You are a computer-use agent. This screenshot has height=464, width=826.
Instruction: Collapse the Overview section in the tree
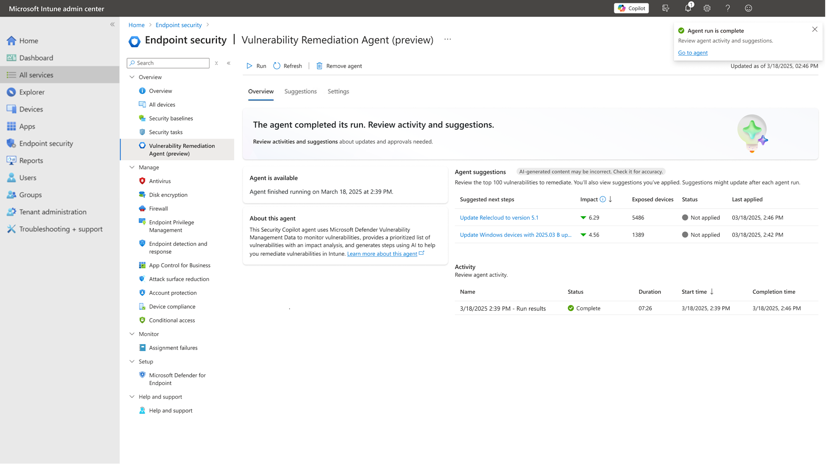click(132, 77)
